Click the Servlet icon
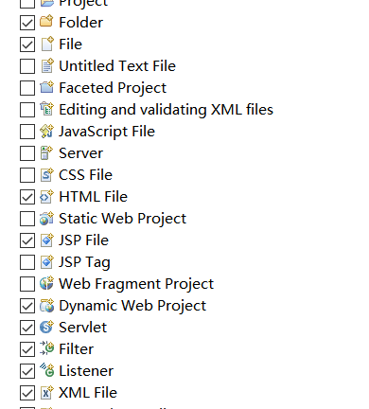This screenshot has width=369, height=409. pos(46,327)
